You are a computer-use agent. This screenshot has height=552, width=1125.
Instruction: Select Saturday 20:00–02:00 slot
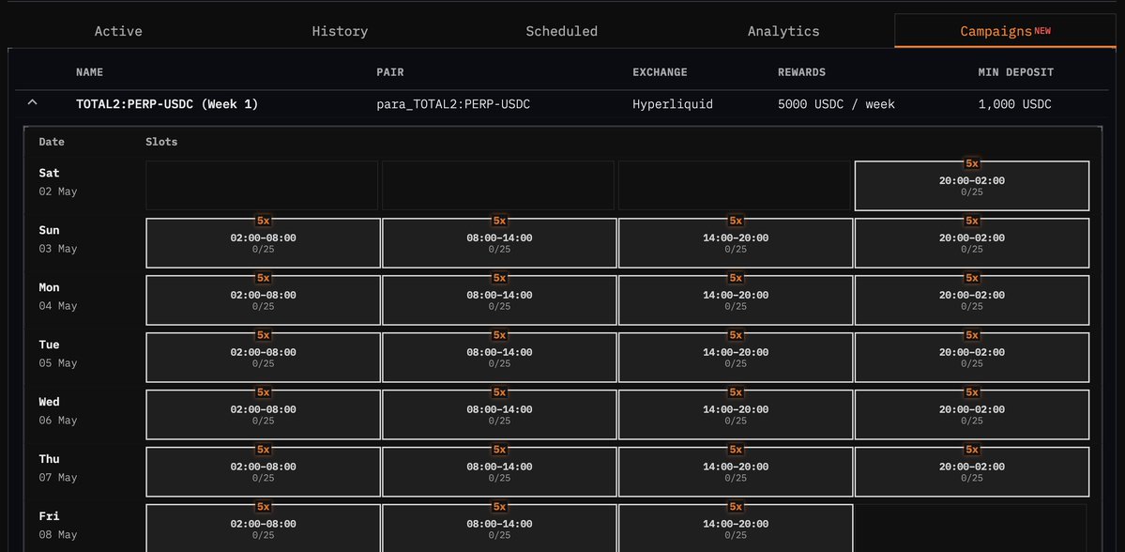[972, 185]
